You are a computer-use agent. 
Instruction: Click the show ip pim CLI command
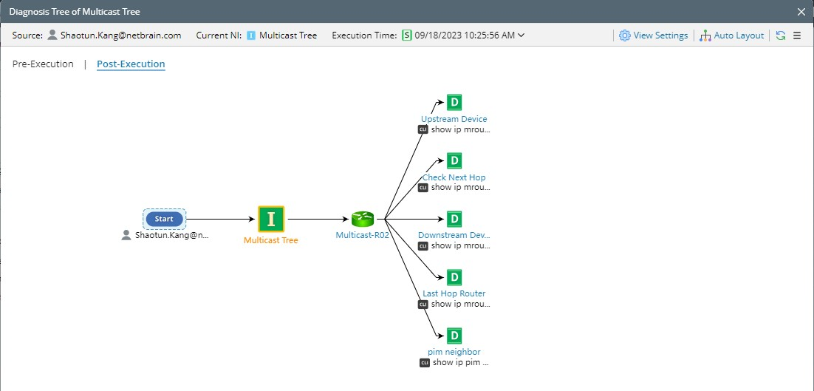460,363
